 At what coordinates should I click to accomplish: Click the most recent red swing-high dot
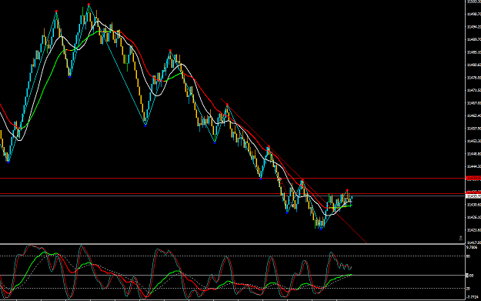coord(347,190)
